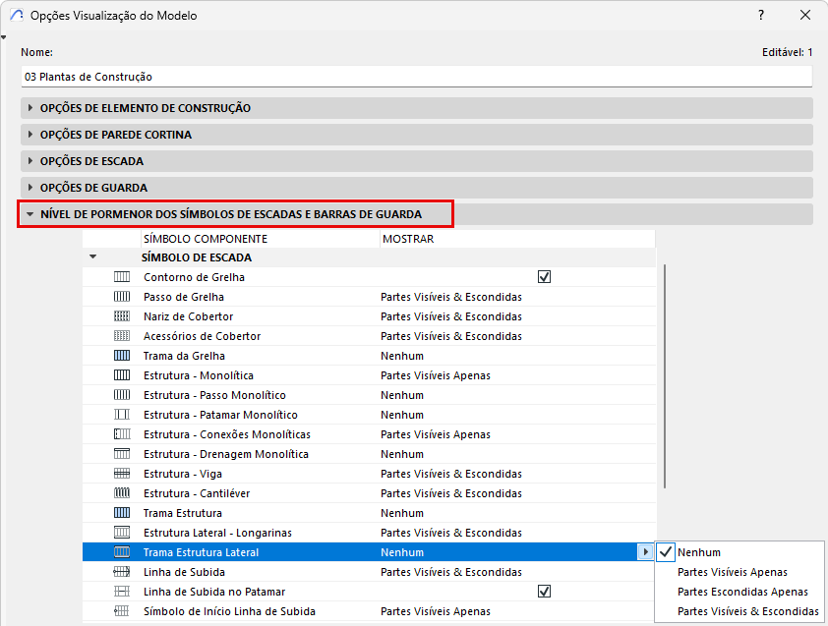The width and height of the screenshot is (828, 626).
Task: Click Mostrar value of Estrutura - Drenagem Monolítica
Action: [x=402, y=454]
